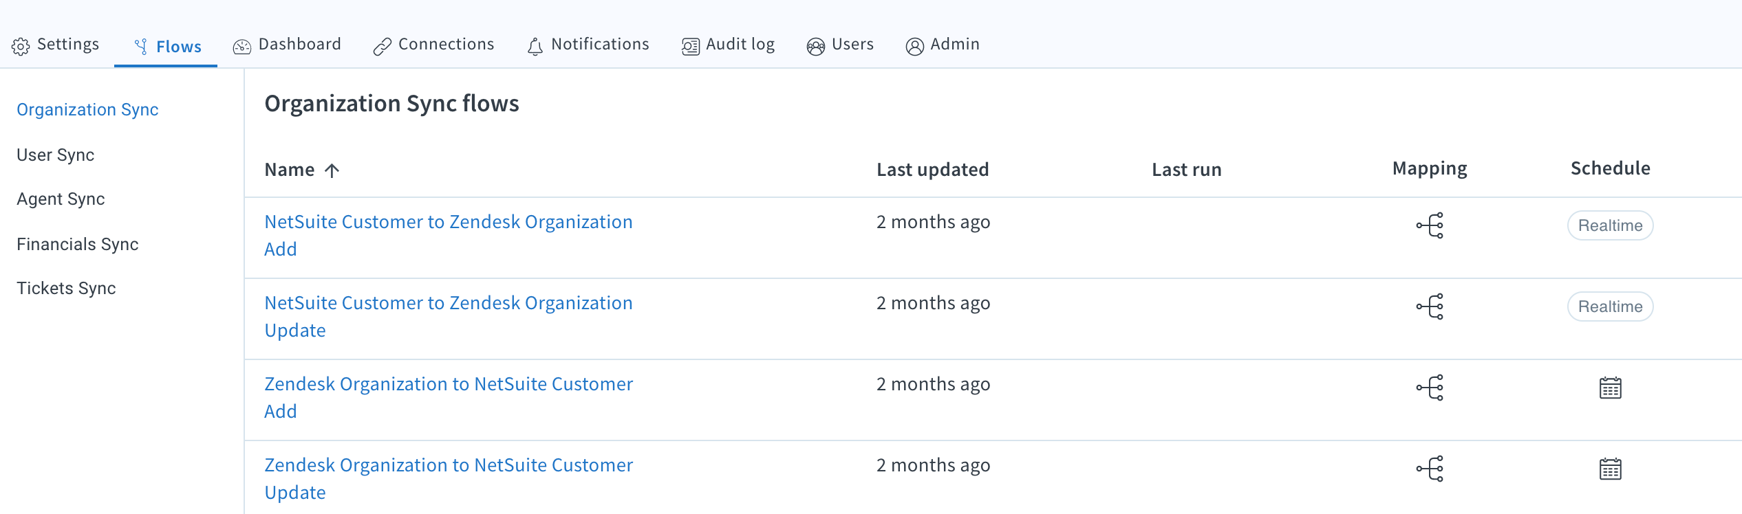Click the Schedule column header
Viewport: 1742px width, 514px height.
[x=1610, y=168]
